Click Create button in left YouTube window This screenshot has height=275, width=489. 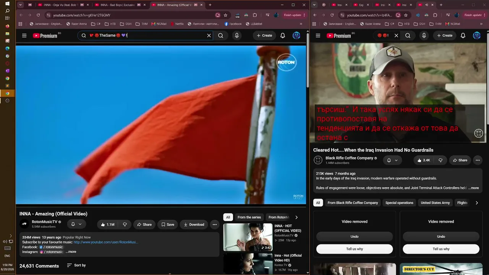click(x=264, y=36)
